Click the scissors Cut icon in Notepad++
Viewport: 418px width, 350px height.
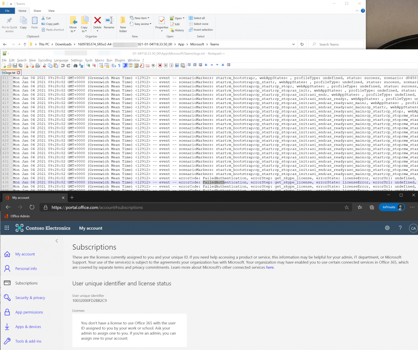point(44,66)
